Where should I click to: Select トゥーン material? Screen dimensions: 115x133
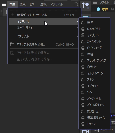pos(94,124)
